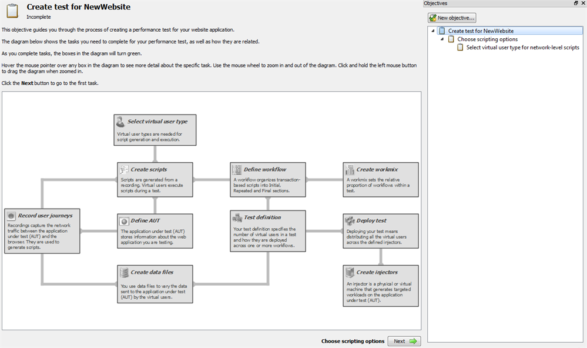587x348 pixels.
Task: Close the Objectives panel
Action: 583,4
